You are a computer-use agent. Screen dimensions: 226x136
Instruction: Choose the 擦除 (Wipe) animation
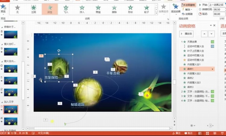pyautogui.click(x=114, y=9)
